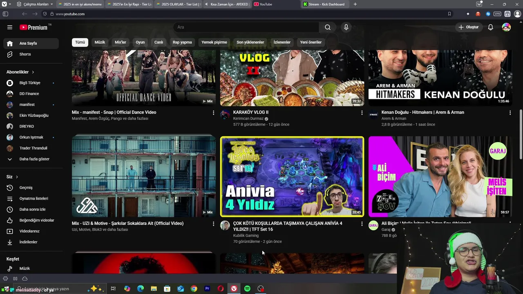523x294 pixels.
Task: Click the YouTube search input field
Action: pyautogui.click(x=247, y=27)
